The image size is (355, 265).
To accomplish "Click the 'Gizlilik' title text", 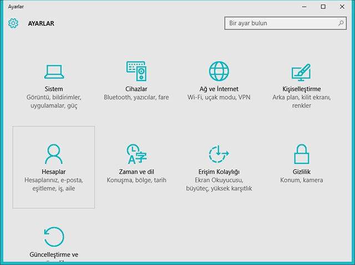I will [301, 172].
